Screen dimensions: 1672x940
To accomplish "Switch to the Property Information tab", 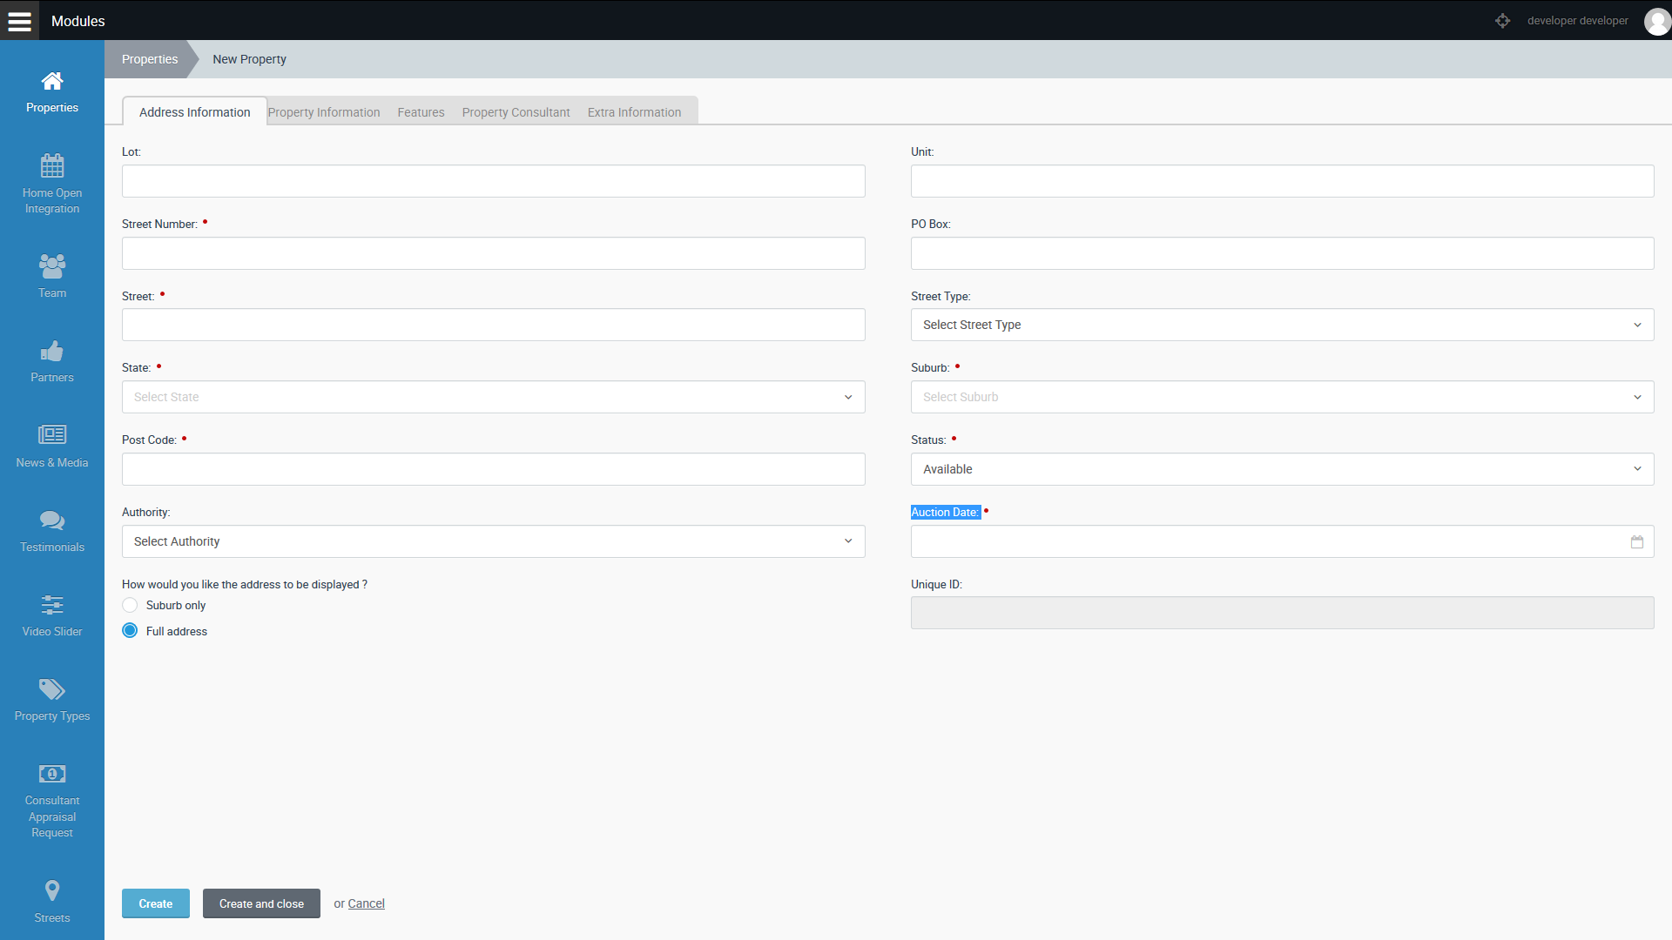I will 324,112.
